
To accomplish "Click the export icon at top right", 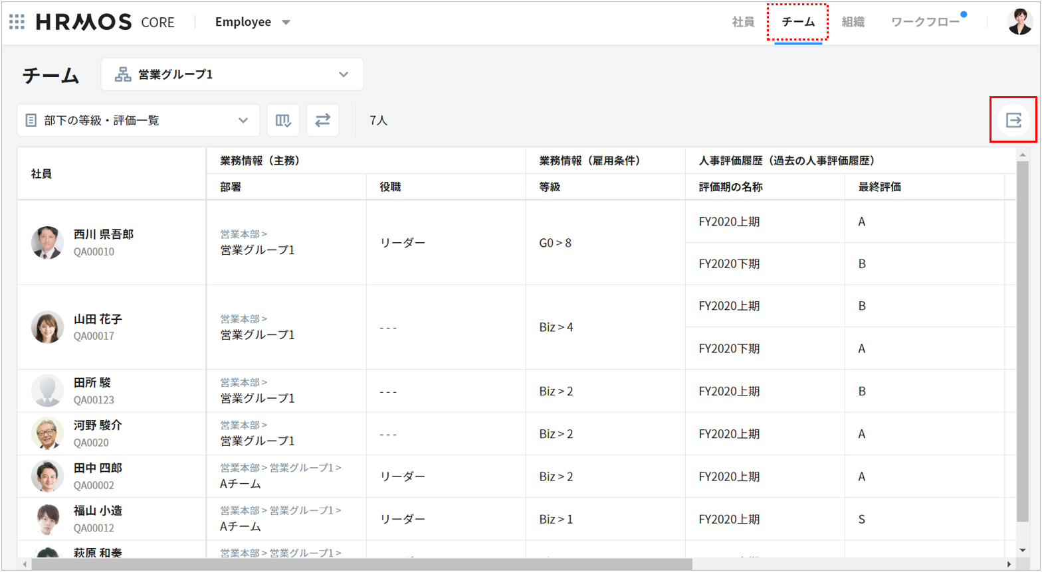I will click(1013, 120).
